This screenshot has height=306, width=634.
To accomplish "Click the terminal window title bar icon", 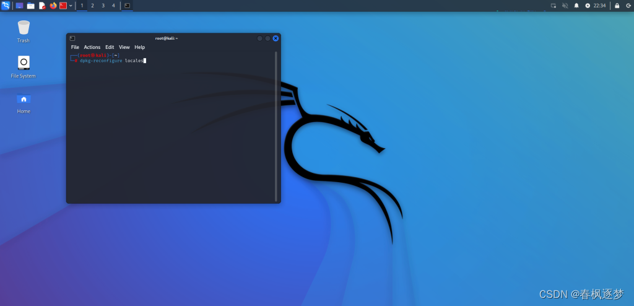I will point(72,38).
